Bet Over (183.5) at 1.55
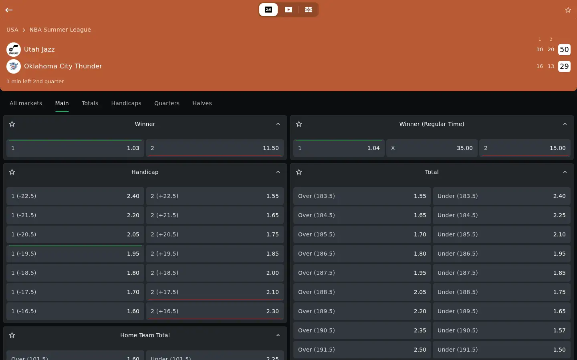Screen dimensions: 577x360 tap(362, 196)
